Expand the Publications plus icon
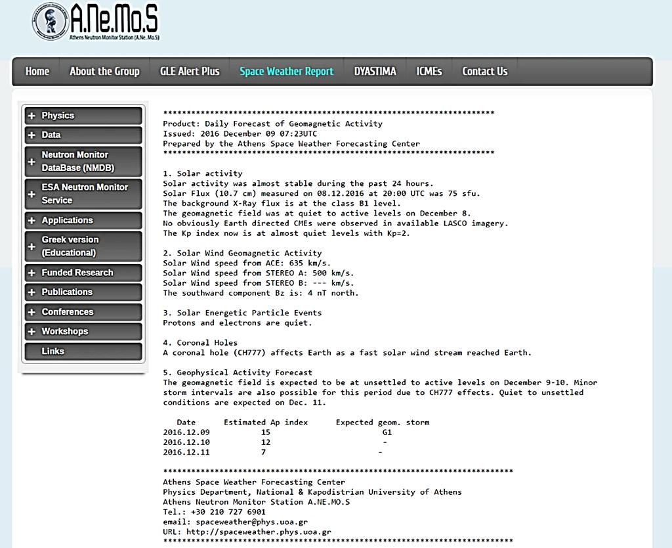This screenshot has width=672, height=548. tap(31, 292)
